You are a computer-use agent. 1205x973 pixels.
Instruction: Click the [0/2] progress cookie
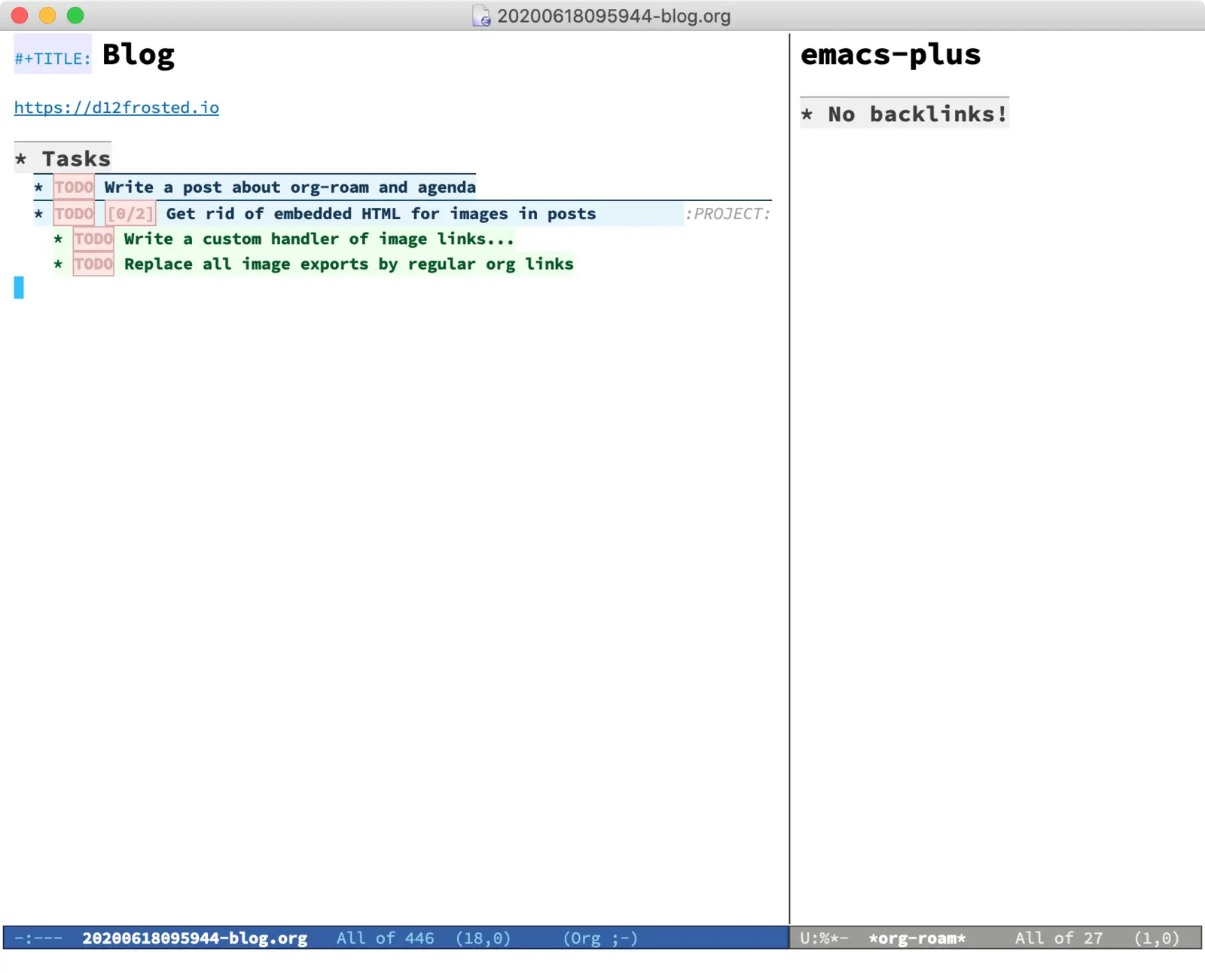pos(130,214)
